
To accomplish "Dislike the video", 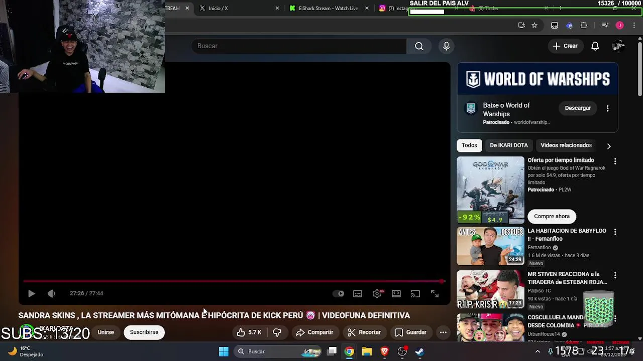I will pos(277,332).
